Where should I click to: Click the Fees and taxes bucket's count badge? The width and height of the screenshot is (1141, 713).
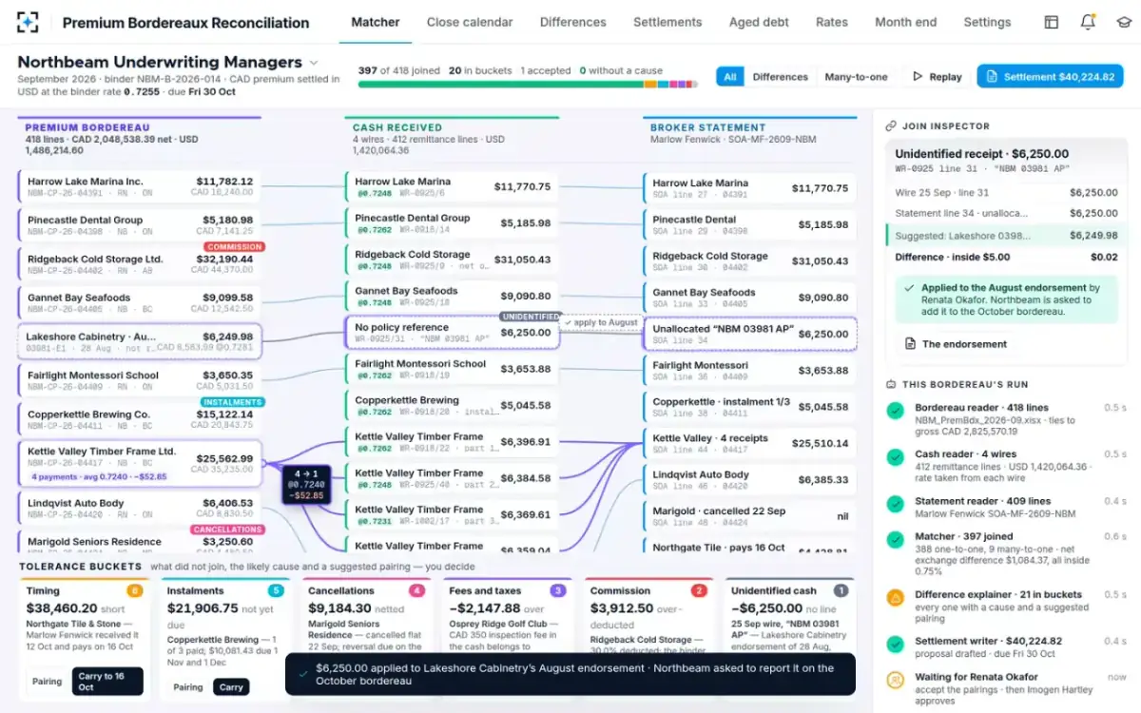[558, 590]
